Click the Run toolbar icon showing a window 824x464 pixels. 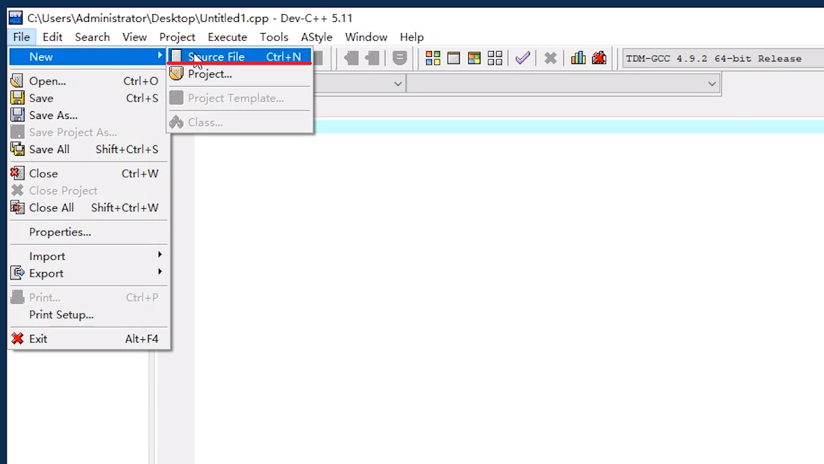pos(453,58)
